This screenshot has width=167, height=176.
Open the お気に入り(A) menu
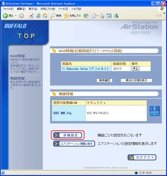coord(48,9)
